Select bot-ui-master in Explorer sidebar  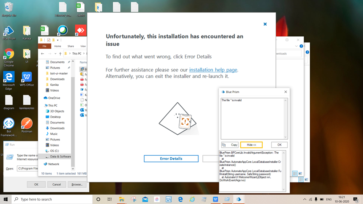coord(59,73)
